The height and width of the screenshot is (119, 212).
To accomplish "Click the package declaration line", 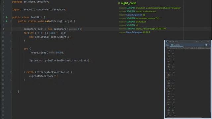I will [x=31, y=2].
